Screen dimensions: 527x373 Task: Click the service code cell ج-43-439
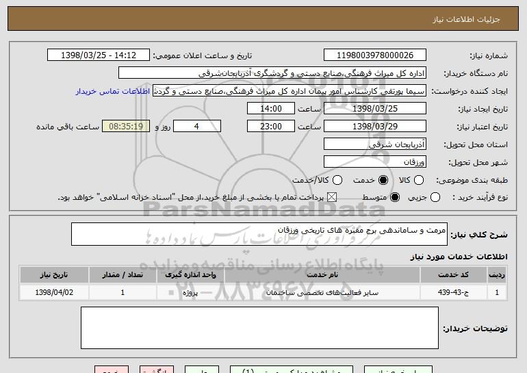tap(453, 292)
